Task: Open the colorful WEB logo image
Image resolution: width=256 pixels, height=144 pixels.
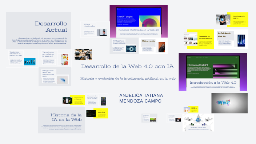Action: pyautogui.click(x=229, y=103)
